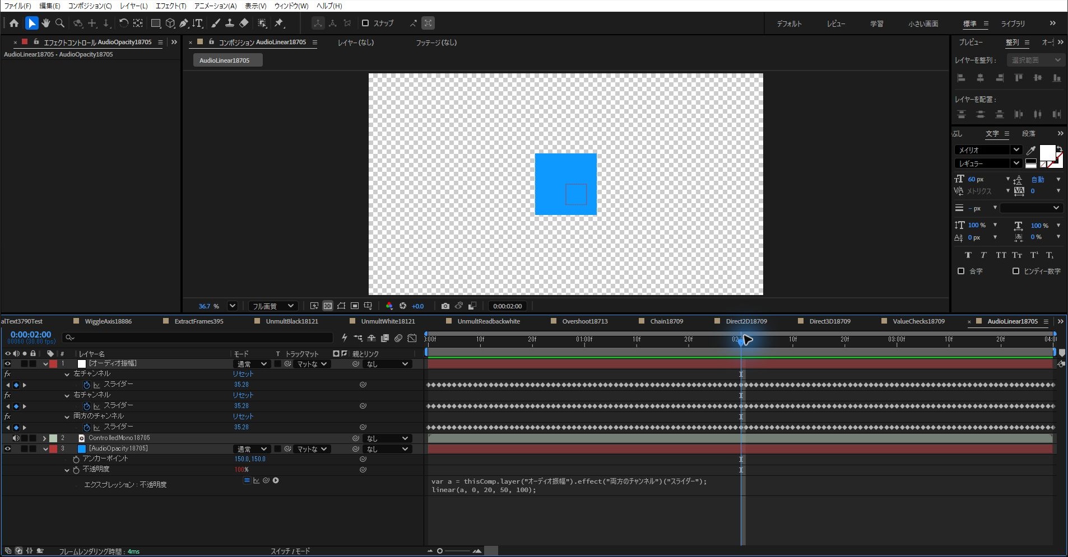Click the layer search input field
Screen dimensions: 1068x557
pyautogui.click(x=198, y=338)
